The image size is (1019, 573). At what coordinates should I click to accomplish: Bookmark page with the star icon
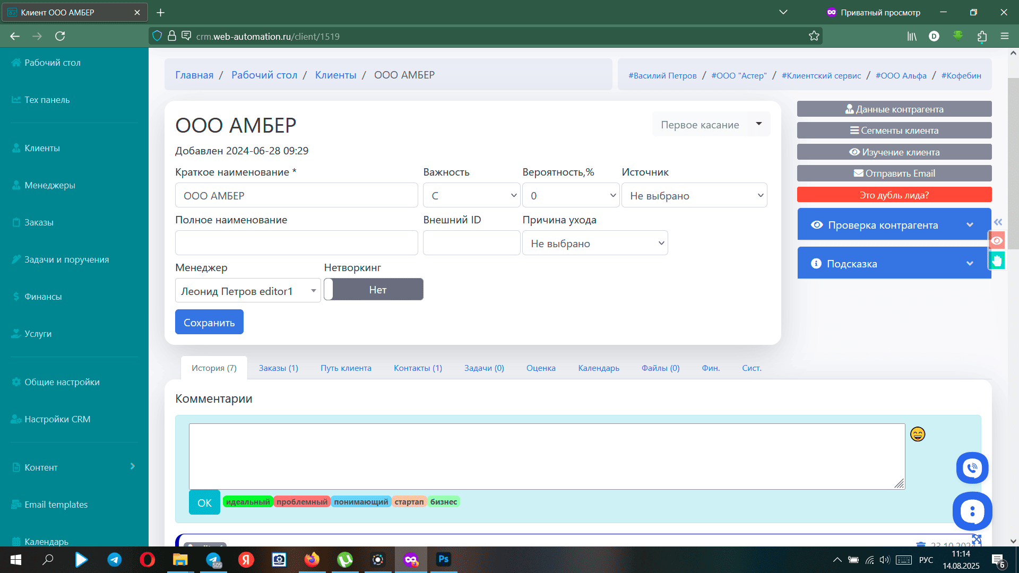click(x=814, y=36)
